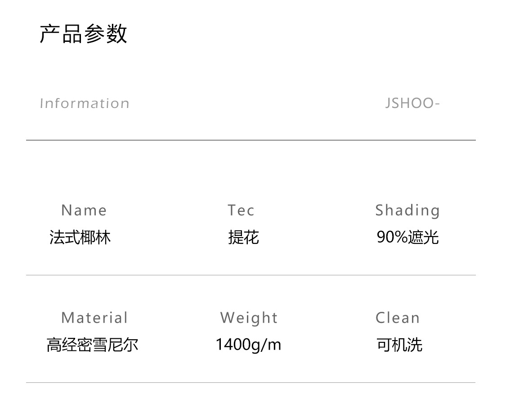The height and width of the screenshot is (413, 506).
Task: Click the JSHOO- brand label
Action: pos(412,103)
